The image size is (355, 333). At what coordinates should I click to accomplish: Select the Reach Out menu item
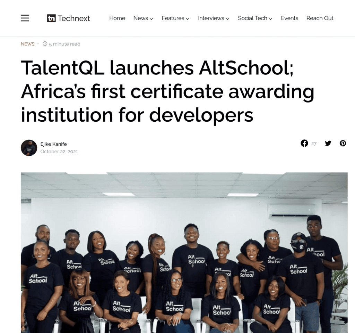click(320, 18)
